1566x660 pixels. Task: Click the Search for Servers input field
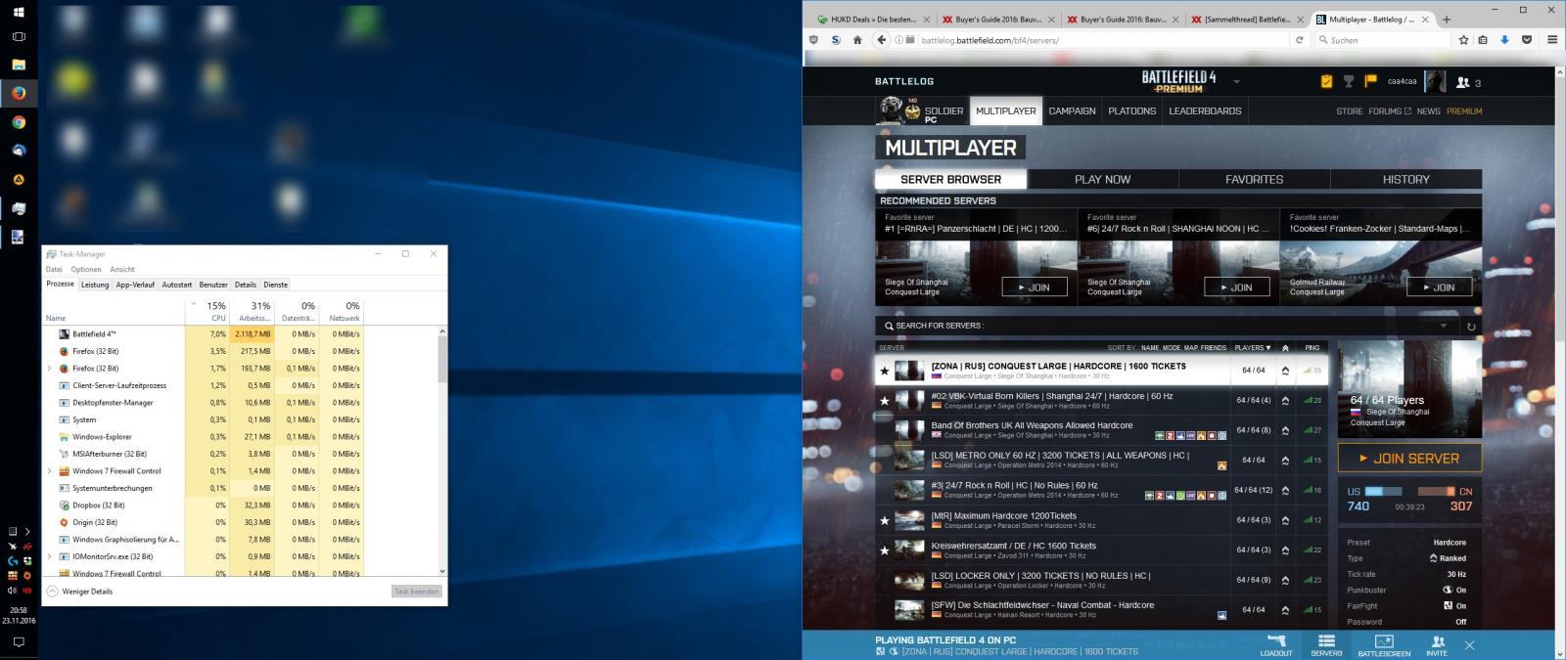pos(1165,326)
